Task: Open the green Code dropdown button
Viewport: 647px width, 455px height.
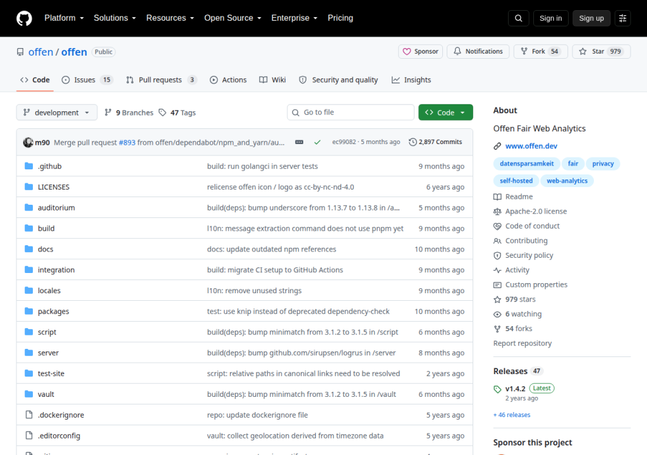Action: [x=445, y=112]
